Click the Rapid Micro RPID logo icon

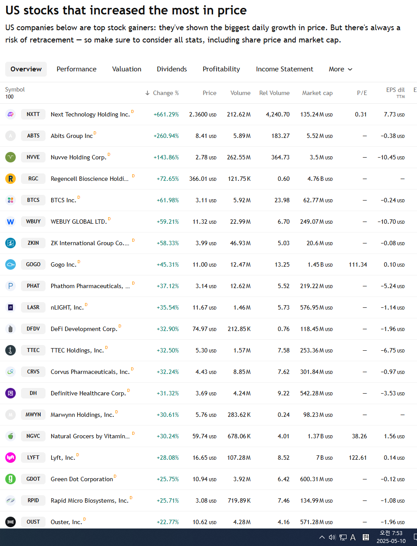11,500
